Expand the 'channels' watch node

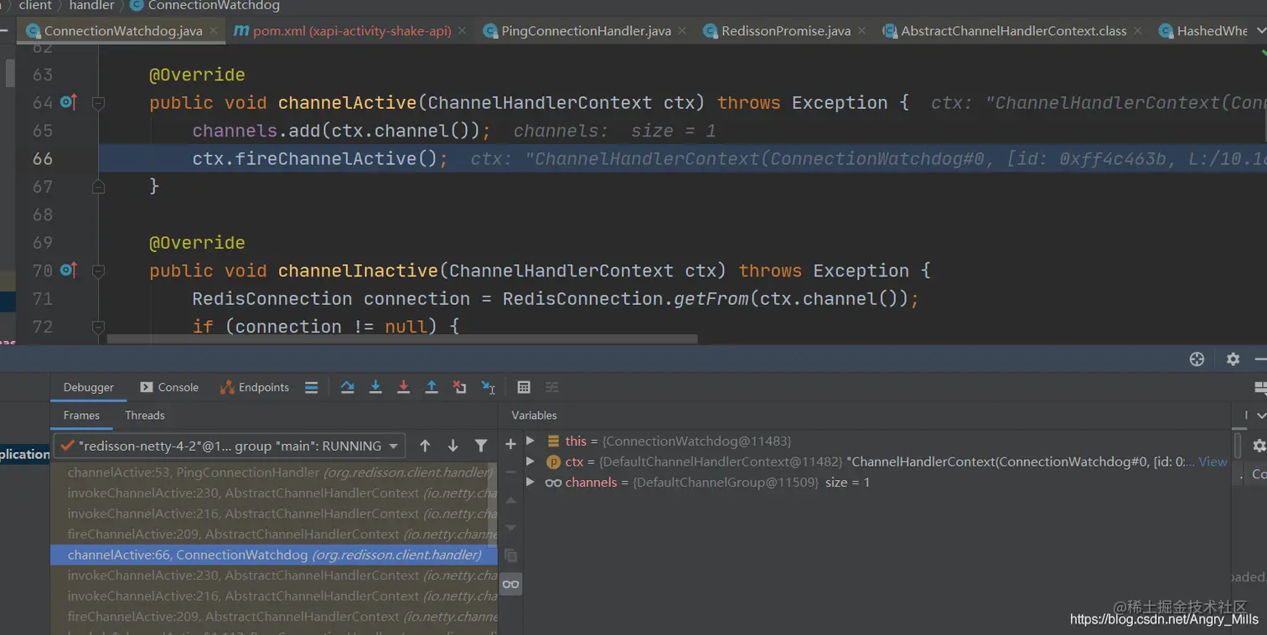[530, 483]
